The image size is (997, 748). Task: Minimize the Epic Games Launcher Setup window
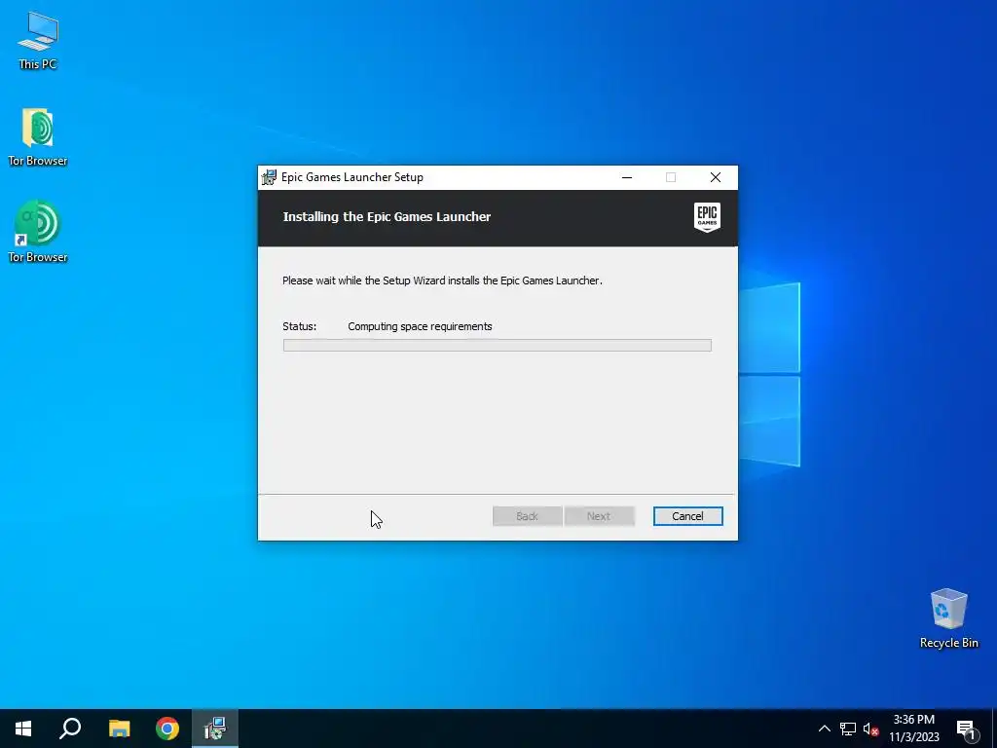click(x=627, y=177)
